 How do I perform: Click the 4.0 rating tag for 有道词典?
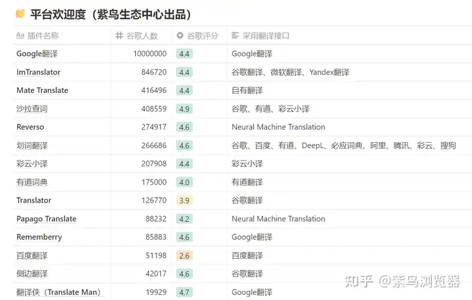point(184,182)
